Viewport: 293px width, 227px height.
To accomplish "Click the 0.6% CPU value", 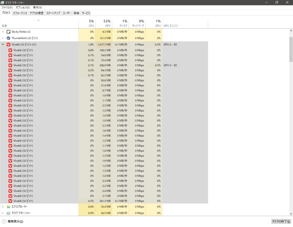I will (x=91, y=207).
